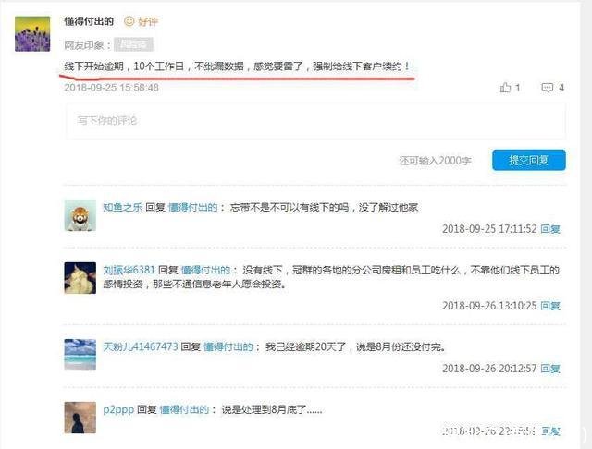Click 回复 under the 20:12:57 comment

[x=550, y=369]
